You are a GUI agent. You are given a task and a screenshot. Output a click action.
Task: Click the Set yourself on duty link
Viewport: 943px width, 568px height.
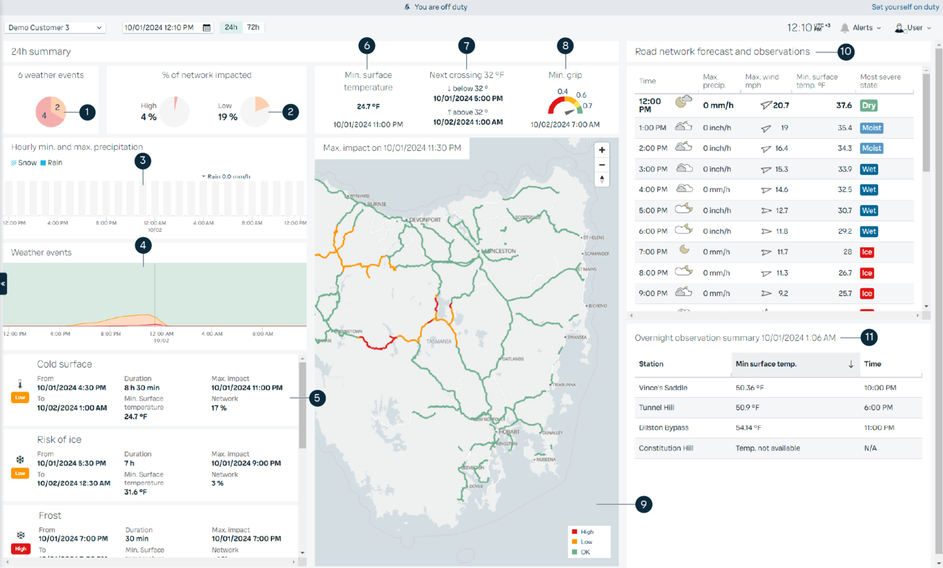click(904, 7)
